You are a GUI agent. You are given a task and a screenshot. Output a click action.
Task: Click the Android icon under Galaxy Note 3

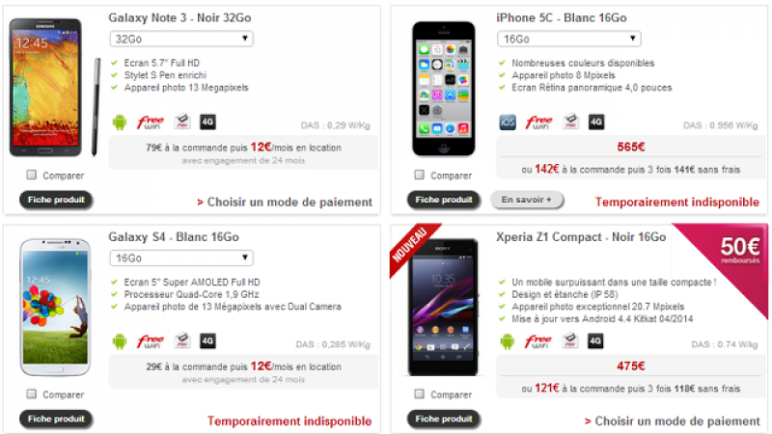coord(119,122)
